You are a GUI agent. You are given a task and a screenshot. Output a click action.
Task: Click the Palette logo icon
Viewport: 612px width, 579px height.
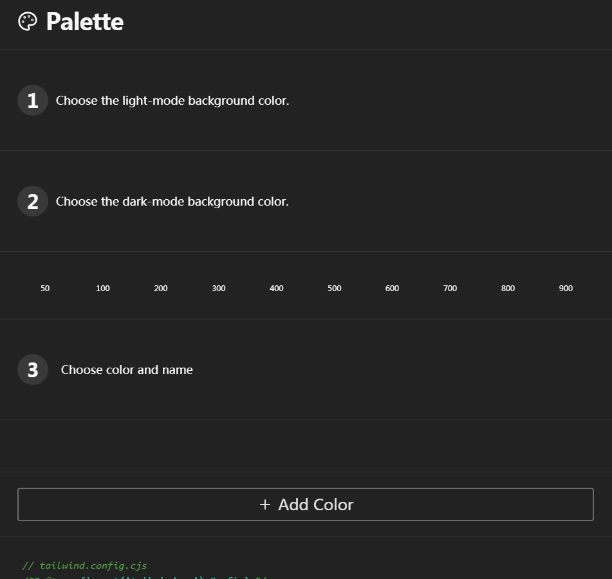pos(28,21)
